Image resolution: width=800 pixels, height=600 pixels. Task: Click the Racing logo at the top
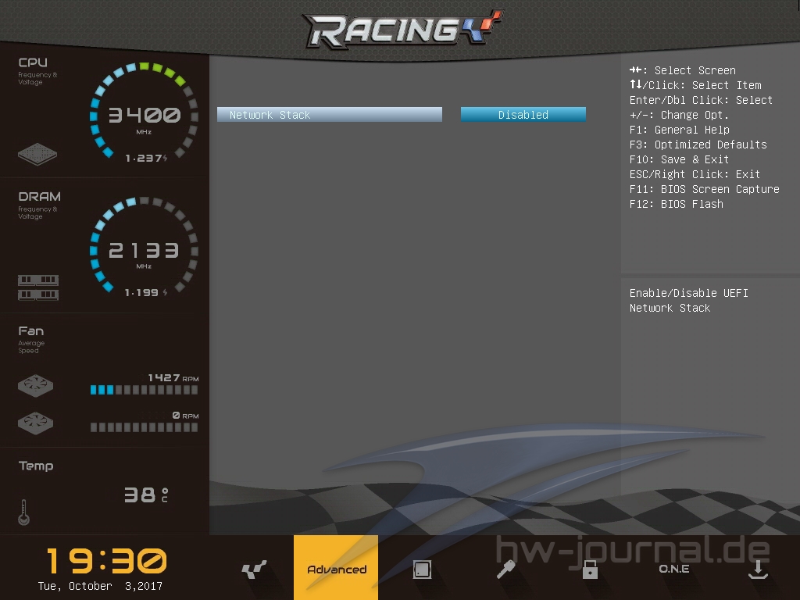(x=402, y=29)
